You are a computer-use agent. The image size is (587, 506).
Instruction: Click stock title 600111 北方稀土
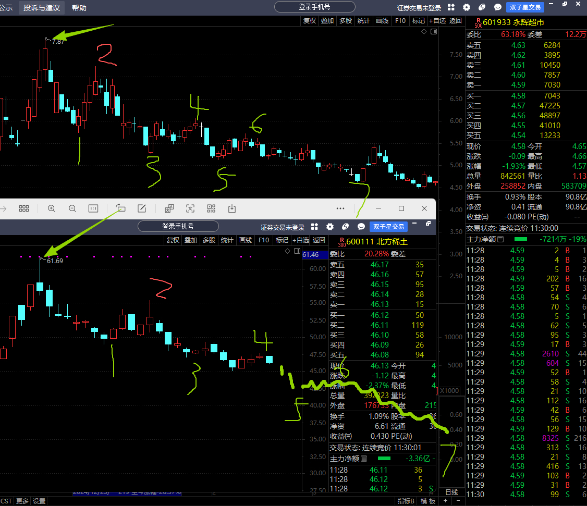[376, 242]
